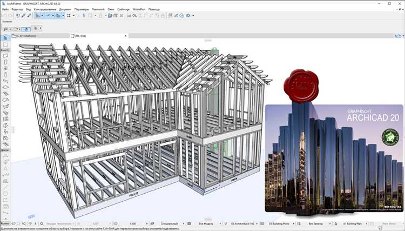Select the Text tool in the toolbox

pos(5,168)
